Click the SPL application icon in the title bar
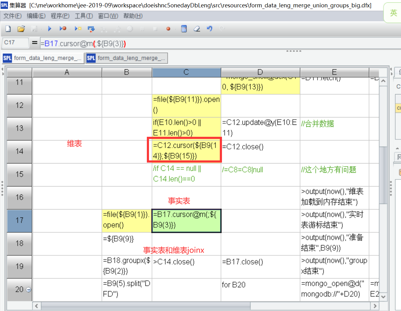The width and height of the screenshot is (401, 311). pyautogui.click(x=4, y=5)
